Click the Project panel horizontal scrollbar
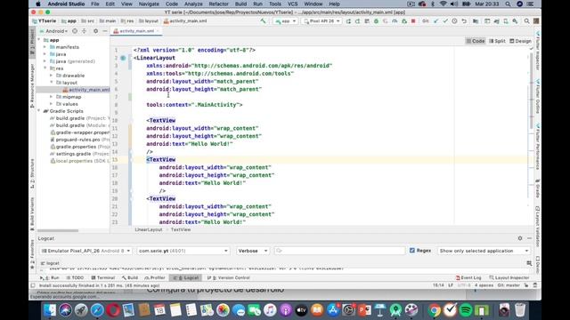Viewport: 570px width, 320px height. pos(58,231)
